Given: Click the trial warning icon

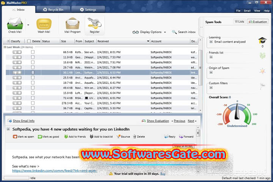Looking at the screenshot, I should click(x=111, y=174).
